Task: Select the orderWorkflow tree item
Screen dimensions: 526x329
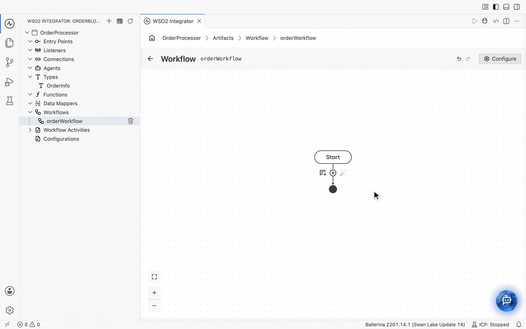Action: [79, 121]
